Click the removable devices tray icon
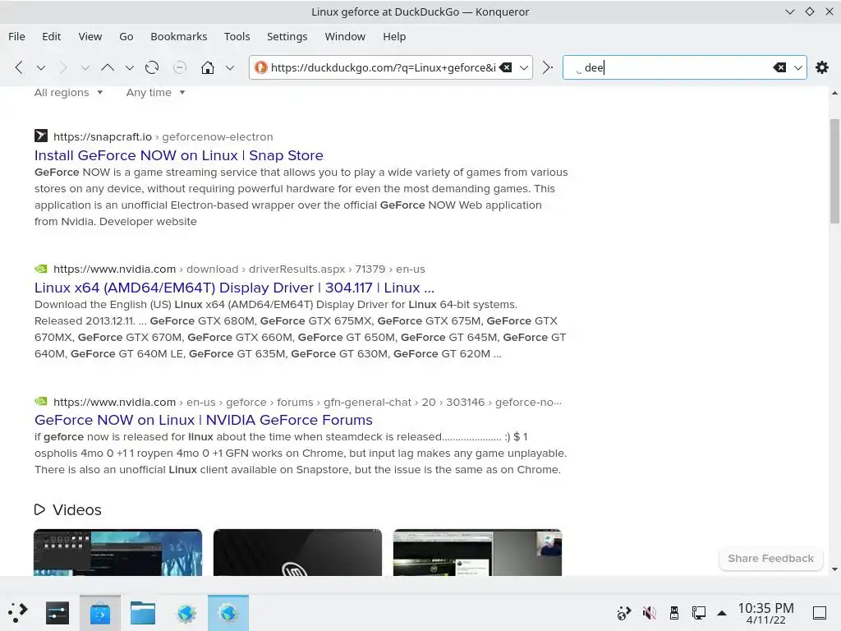841x631 pixels. point(674,613)
